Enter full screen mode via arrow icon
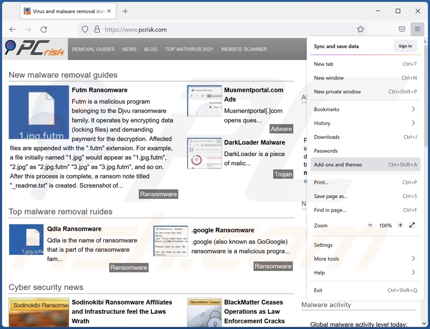 412,225
